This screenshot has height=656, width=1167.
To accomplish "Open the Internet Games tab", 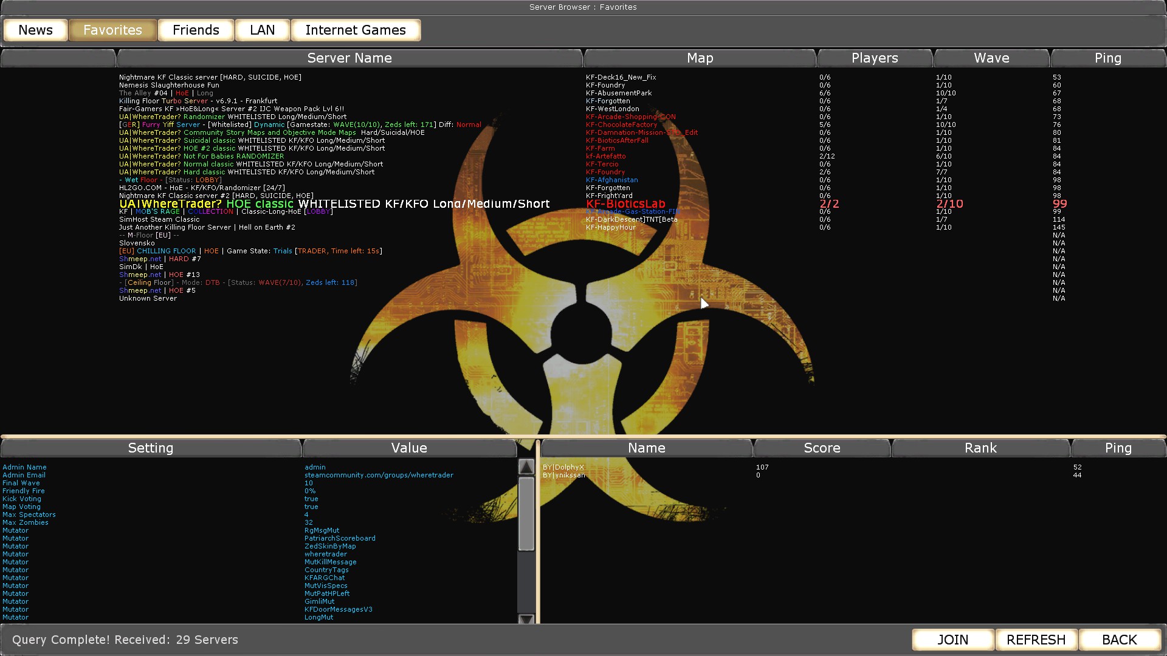I will point(356,30).
